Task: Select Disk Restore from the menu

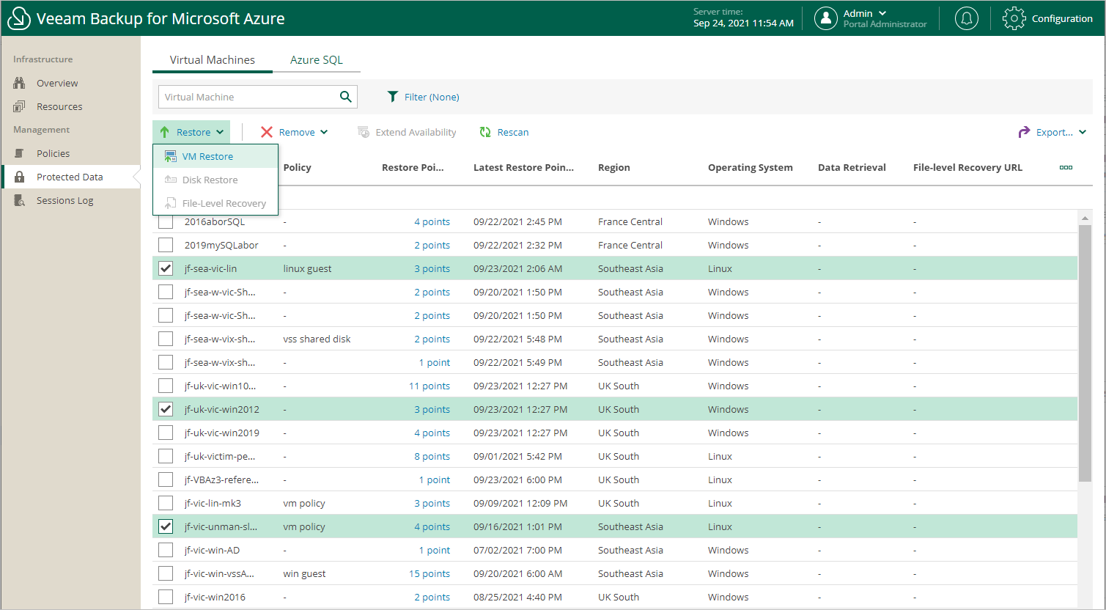Action: click(215, 180)
